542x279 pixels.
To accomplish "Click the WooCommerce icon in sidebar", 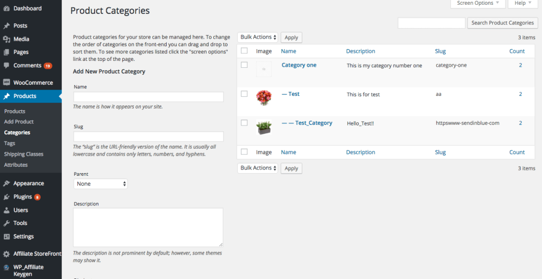I will (x=6, y=83).
